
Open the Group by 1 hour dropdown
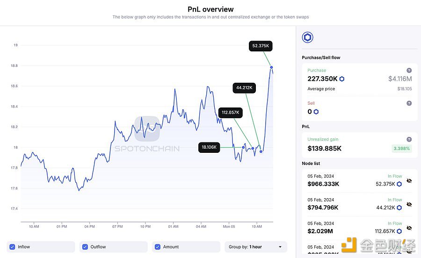pyautogui.click(x=255, y=247)
